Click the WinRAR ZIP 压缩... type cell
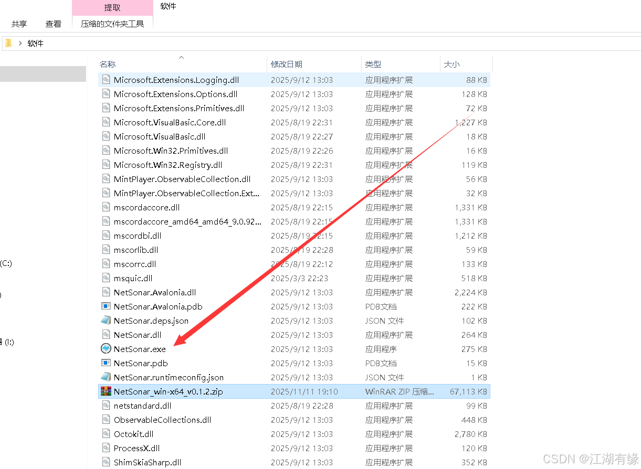Image resolution: width=641 pixels, height=469 pixels. [400, 391]
